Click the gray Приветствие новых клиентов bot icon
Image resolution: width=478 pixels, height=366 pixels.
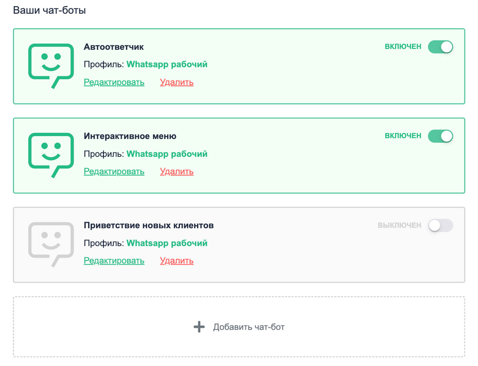coord(51,243)
